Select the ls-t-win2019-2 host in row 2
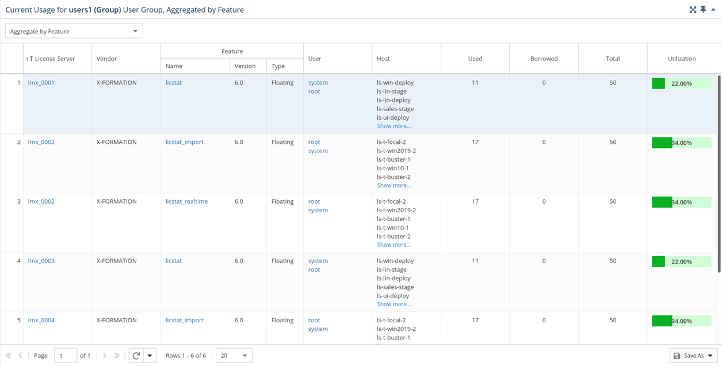 click(x=396, y=151)
